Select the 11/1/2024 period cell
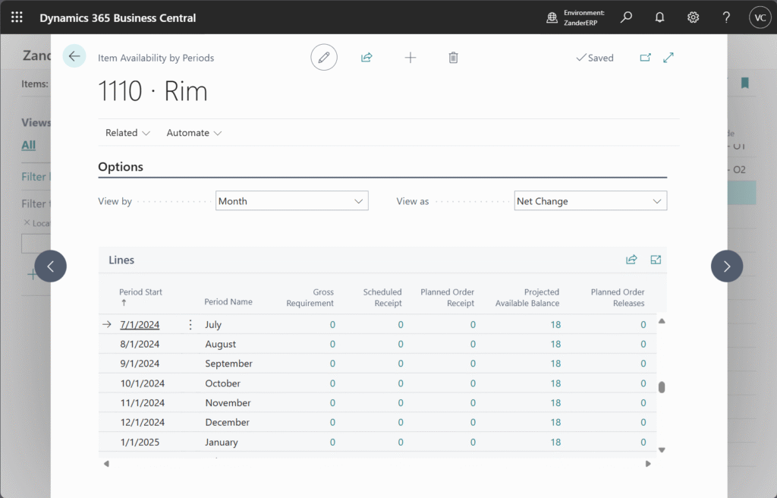This screenshot has height=498, width=777. (142, 403)
